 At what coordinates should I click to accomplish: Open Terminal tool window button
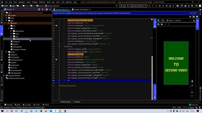click(9, 105)
